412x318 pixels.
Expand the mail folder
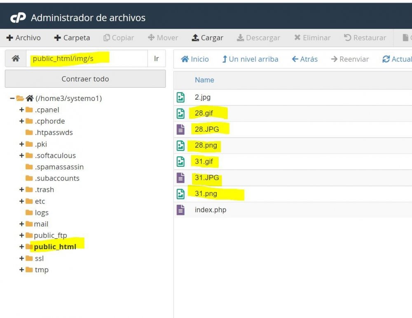pyautogui.click(x=21, y=224)
